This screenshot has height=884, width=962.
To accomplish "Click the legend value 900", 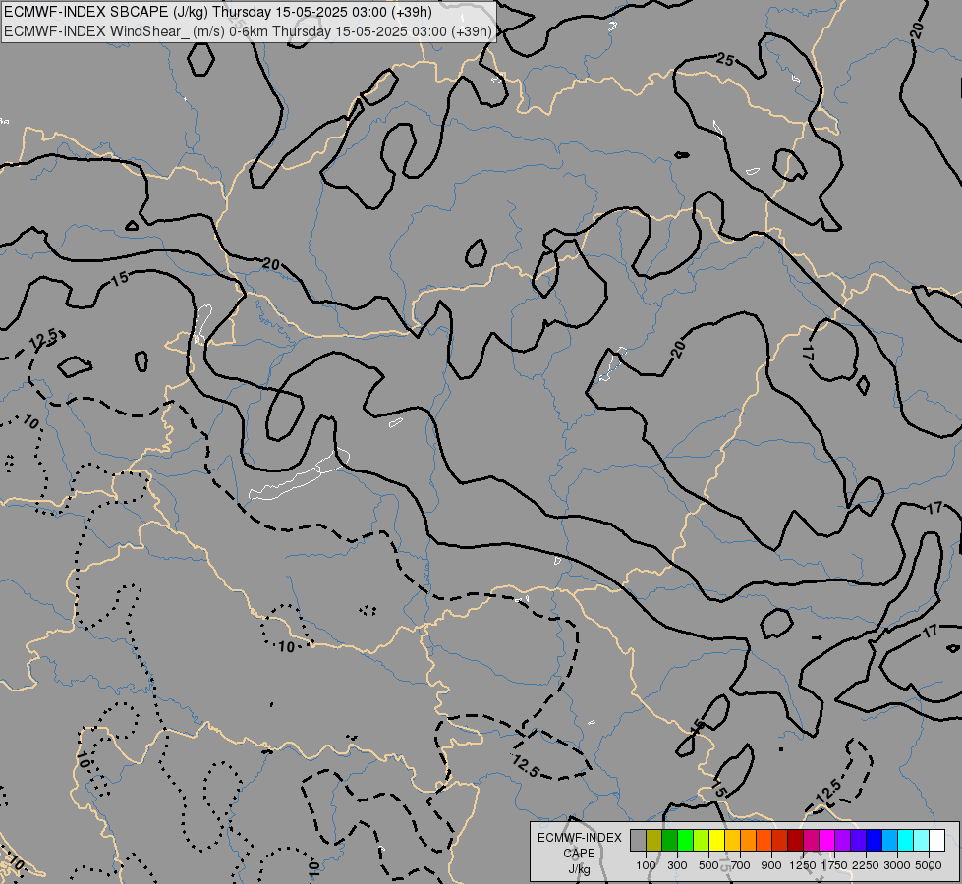I will point(771,865).
